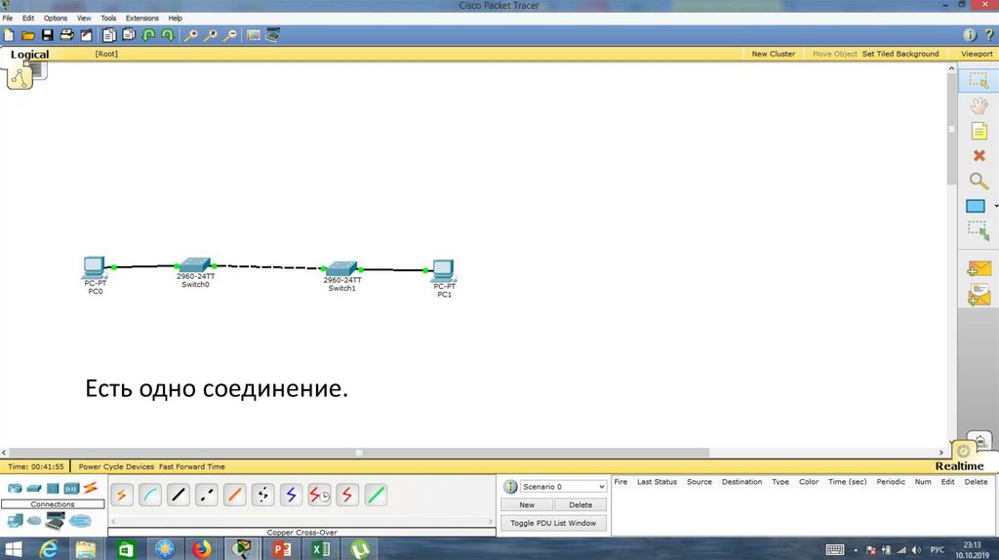Viewport: 999px width, 560px height.
Task: Activate the red X Delete tool
Action: [x=979, y=155]
